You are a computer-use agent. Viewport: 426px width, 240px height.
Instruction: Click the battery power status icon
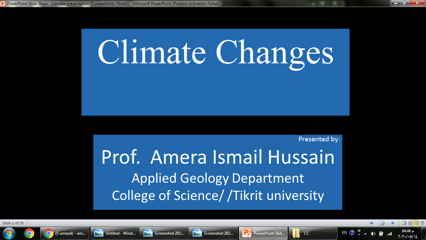(381, 233)
